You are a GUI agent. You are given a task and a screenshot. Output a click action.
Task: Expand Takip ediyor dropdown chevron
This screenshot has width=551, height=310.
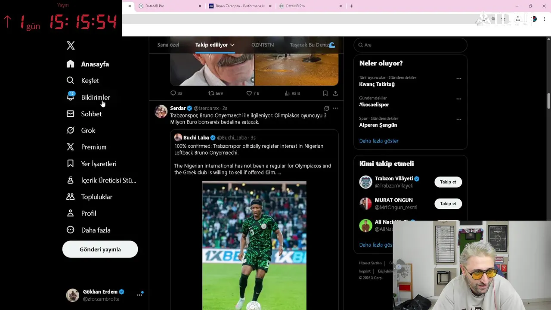coord(232,45)
